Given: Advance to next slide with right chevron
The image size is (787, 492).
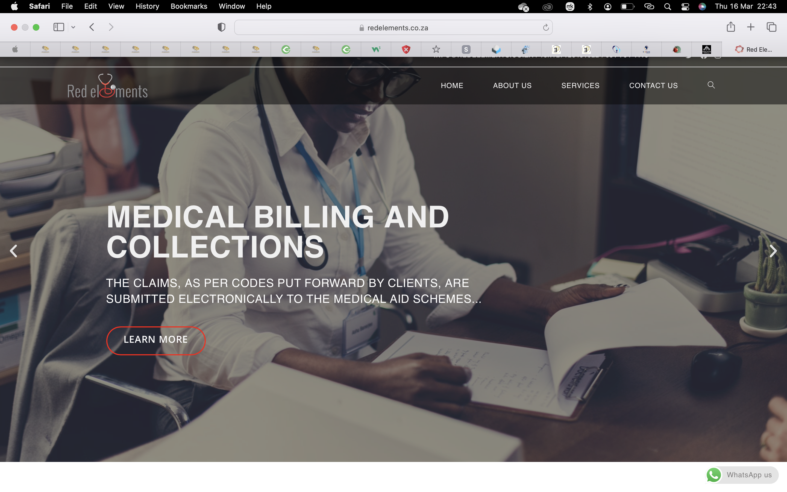Looking at the screenshot, I should pos(773,251).
